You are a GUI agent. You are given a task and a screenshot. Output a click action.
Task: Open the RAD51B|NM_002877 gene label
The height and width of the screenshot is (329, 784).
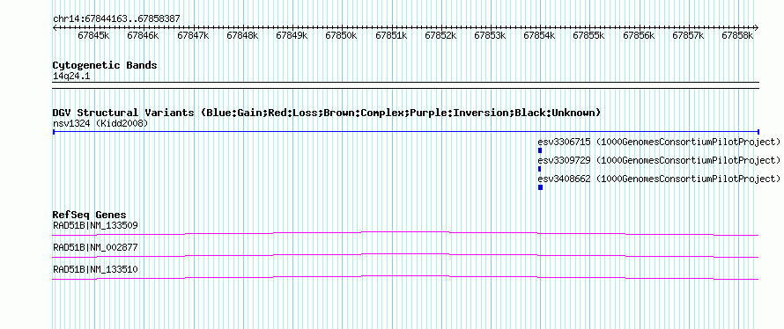(x=95, y=247)
